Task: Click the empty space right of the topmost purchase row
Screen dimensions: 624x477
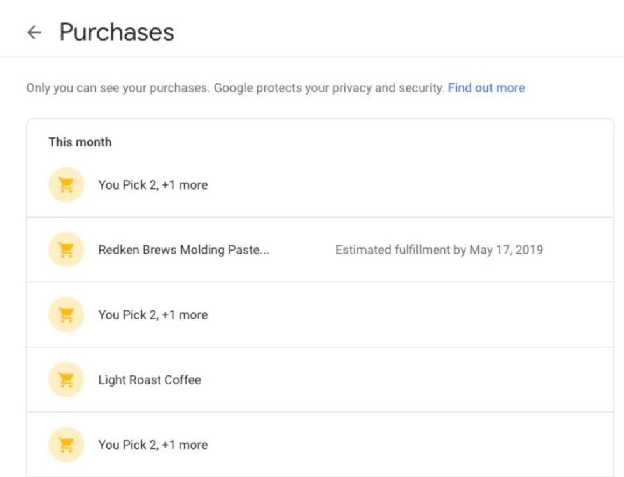Action: coord(410,185)
